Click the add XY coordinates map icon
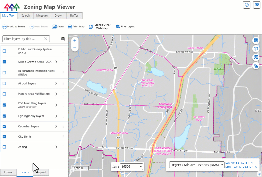 pos(256,40)
